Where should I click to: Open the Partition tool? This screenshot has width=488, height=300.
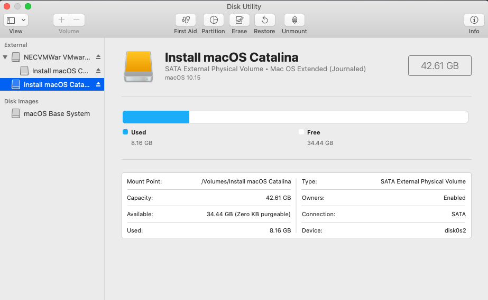point(213,20)
